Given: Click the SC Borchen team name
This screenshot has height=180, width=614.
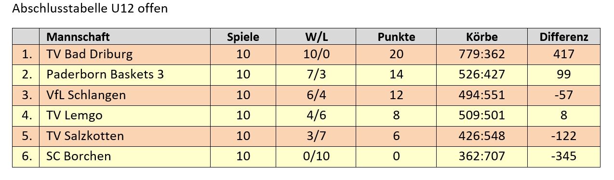Looking at the screenshot, I should (79, 156).
